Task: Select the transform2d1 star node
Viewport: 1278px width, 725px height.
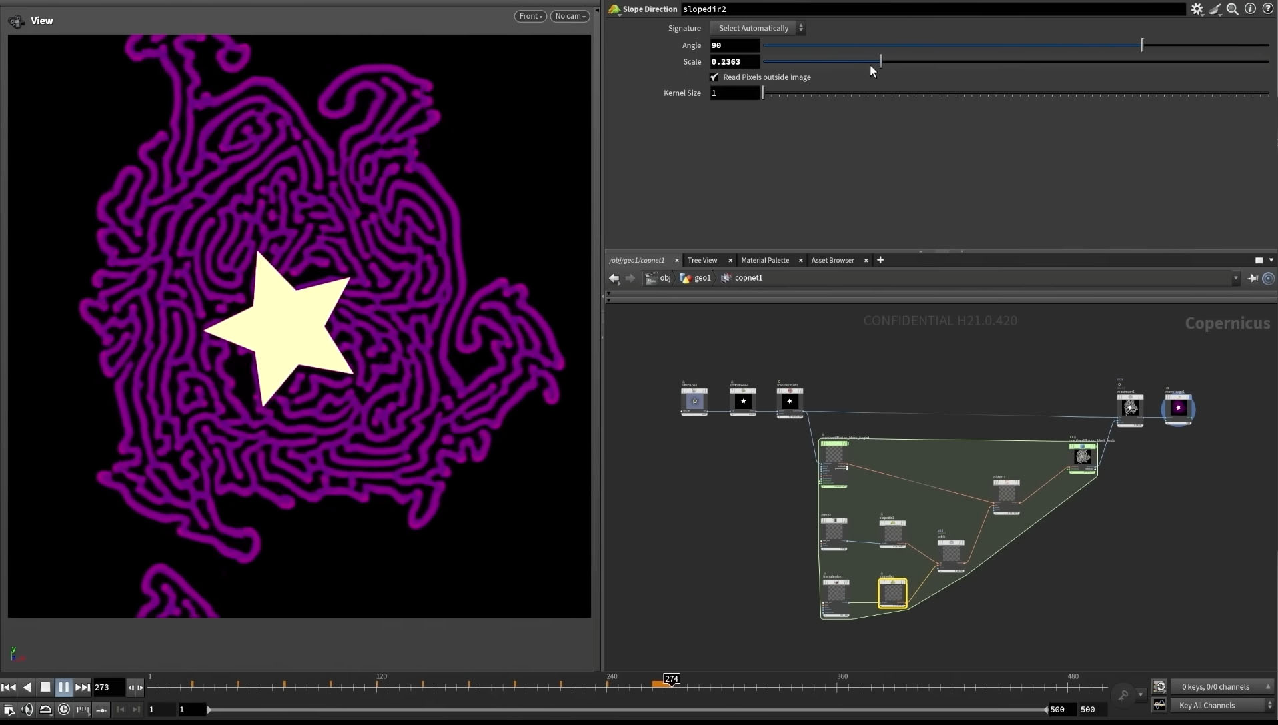Action: 790,402
